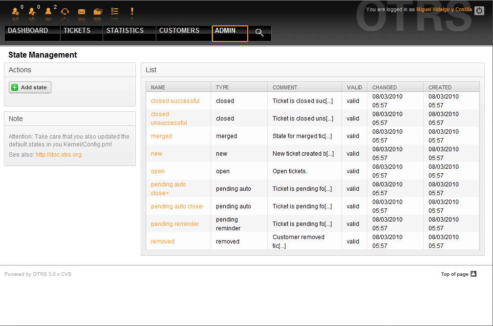Select the Customers menu

point(179,31)
